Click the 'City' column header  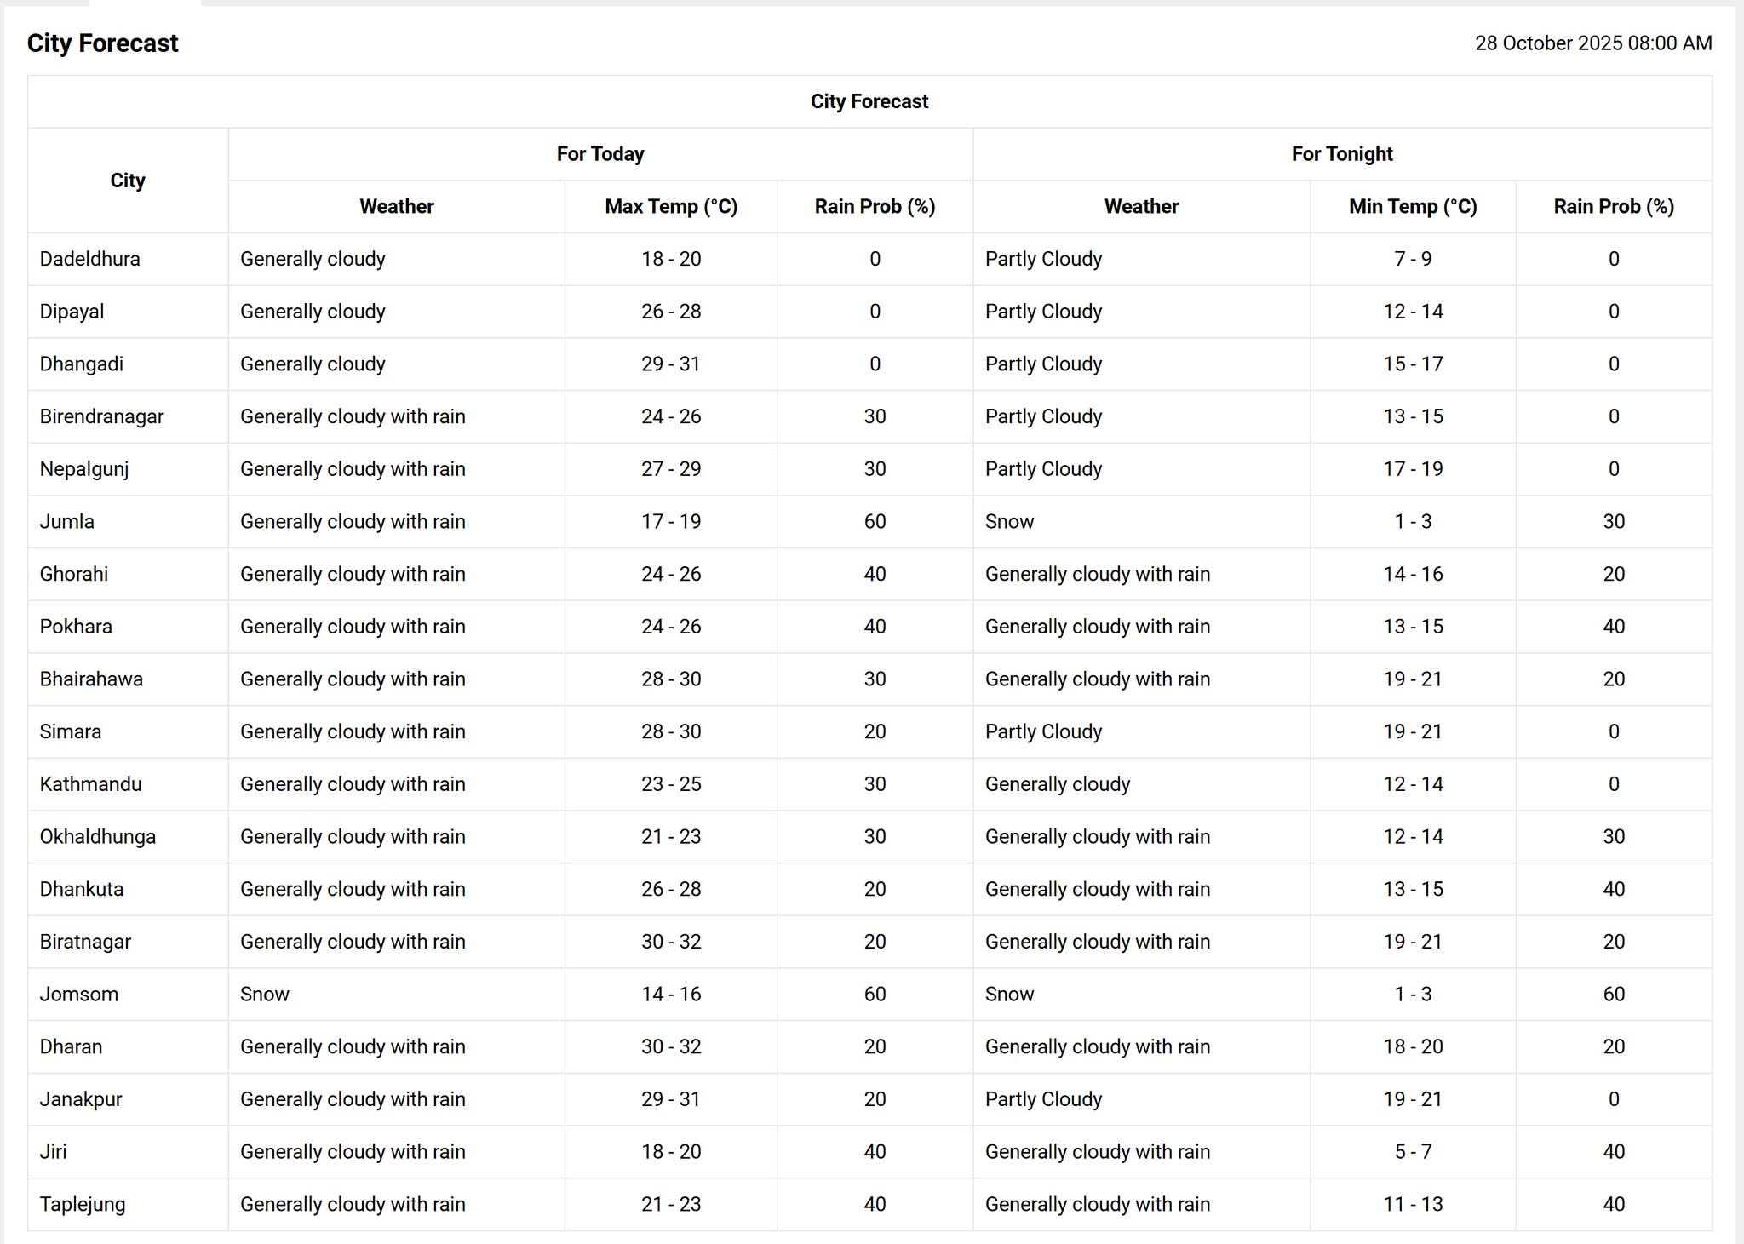128,181
